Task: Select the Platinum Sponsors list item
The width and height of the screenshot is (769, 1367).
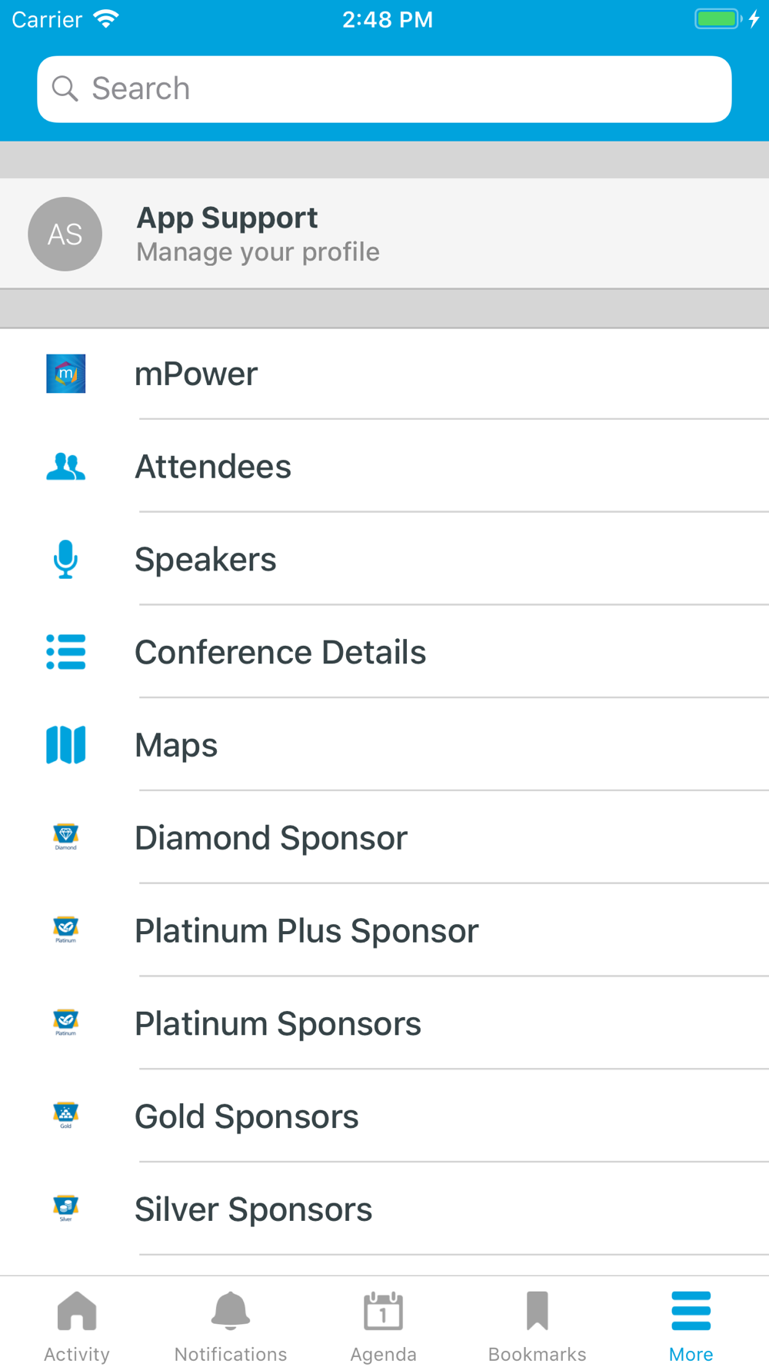Action: click(384, 1023)
